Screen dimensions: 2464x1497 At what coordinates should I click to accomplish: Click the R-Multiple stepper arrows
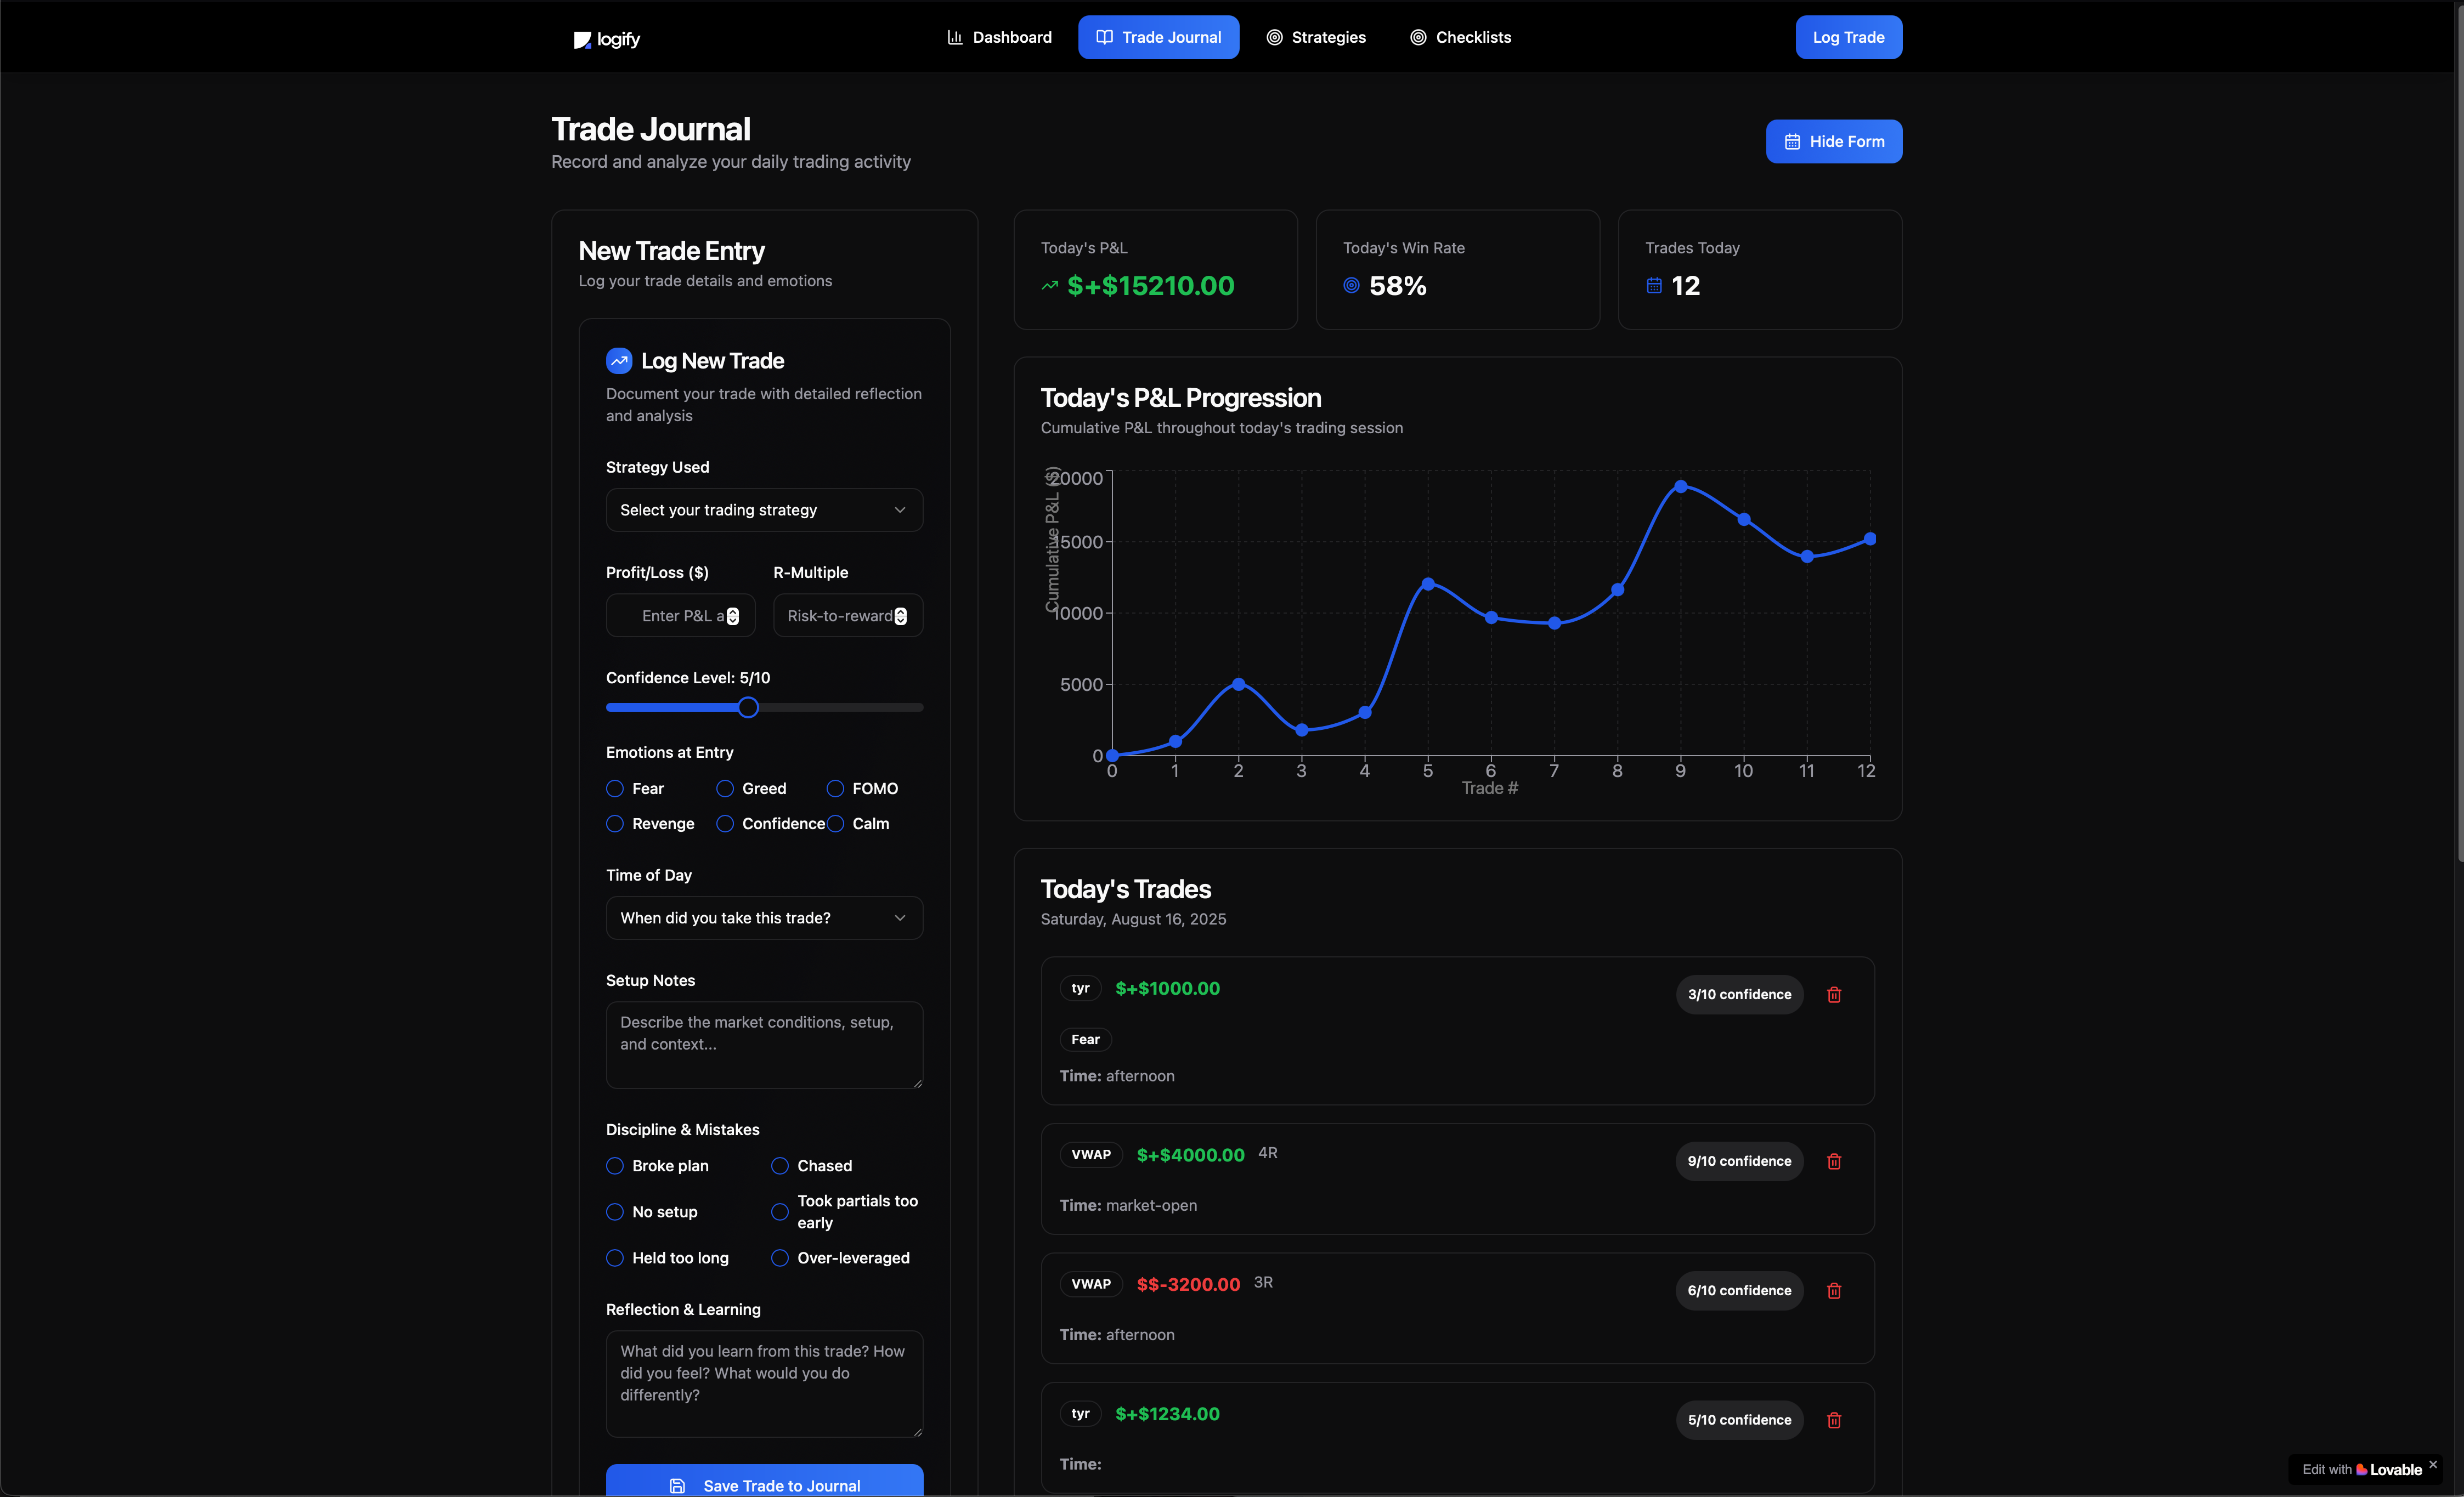tap(900, 616)
